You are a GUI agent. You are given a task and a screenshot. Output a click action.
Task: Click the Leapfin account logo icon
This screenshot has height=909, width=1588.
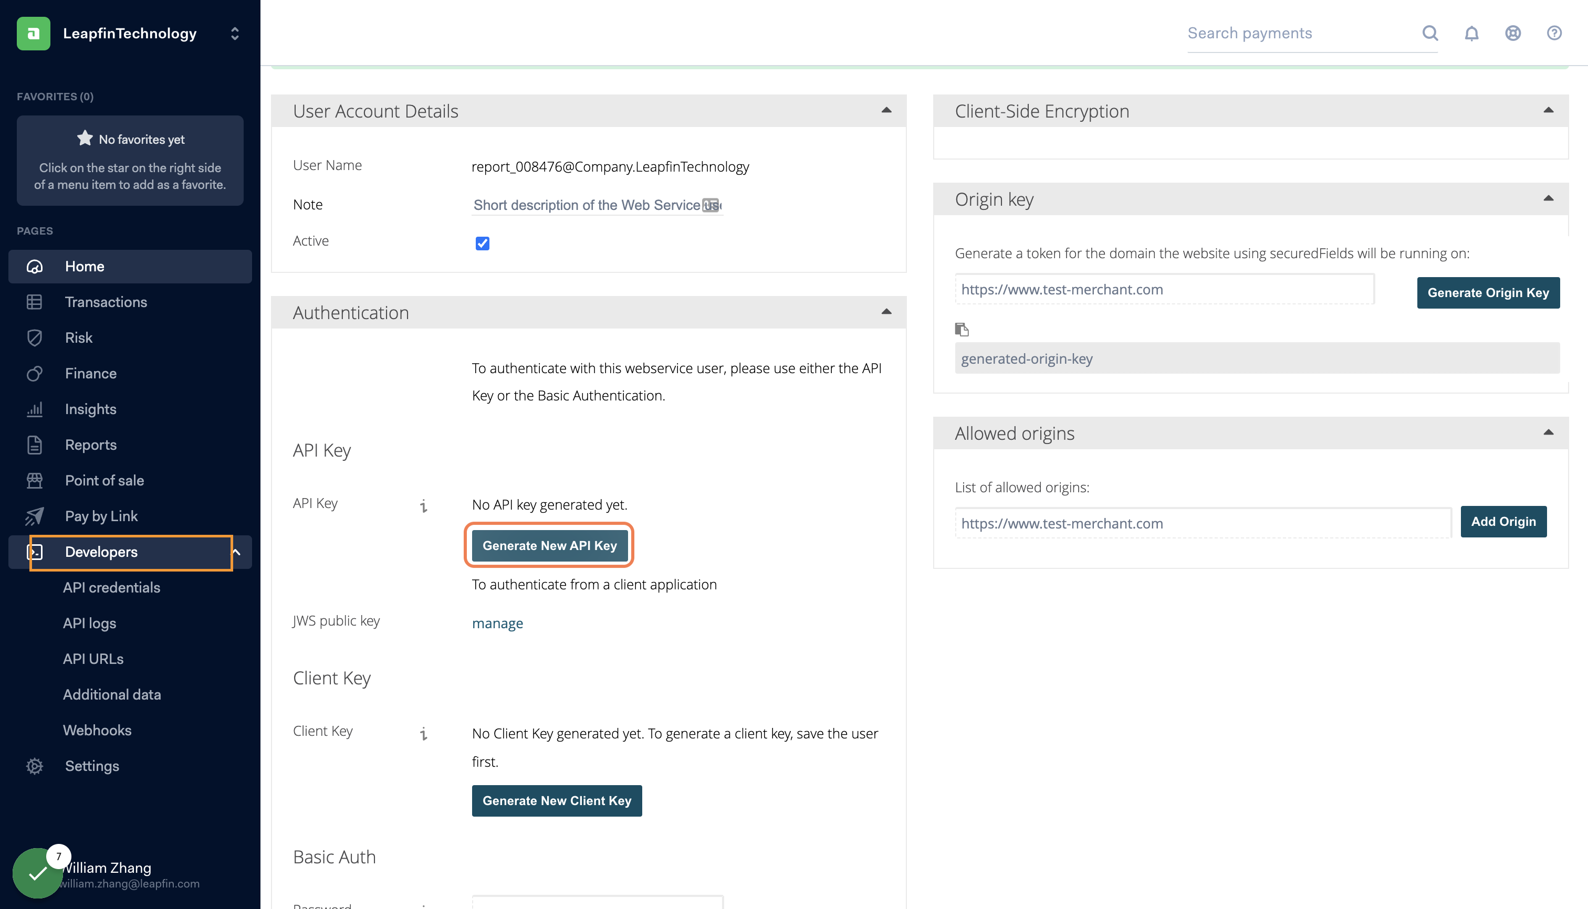point(33,33)
